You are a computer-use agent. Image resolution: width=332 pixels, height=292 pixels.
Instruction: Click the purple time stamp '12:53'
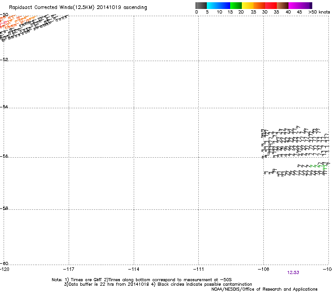tap(293, 273)
